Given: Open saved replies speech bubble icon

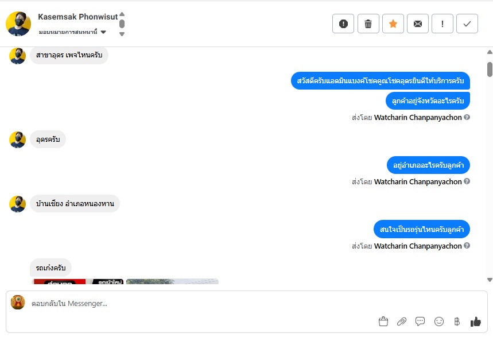Looking at the screenshot, I should tap(420, 321).
